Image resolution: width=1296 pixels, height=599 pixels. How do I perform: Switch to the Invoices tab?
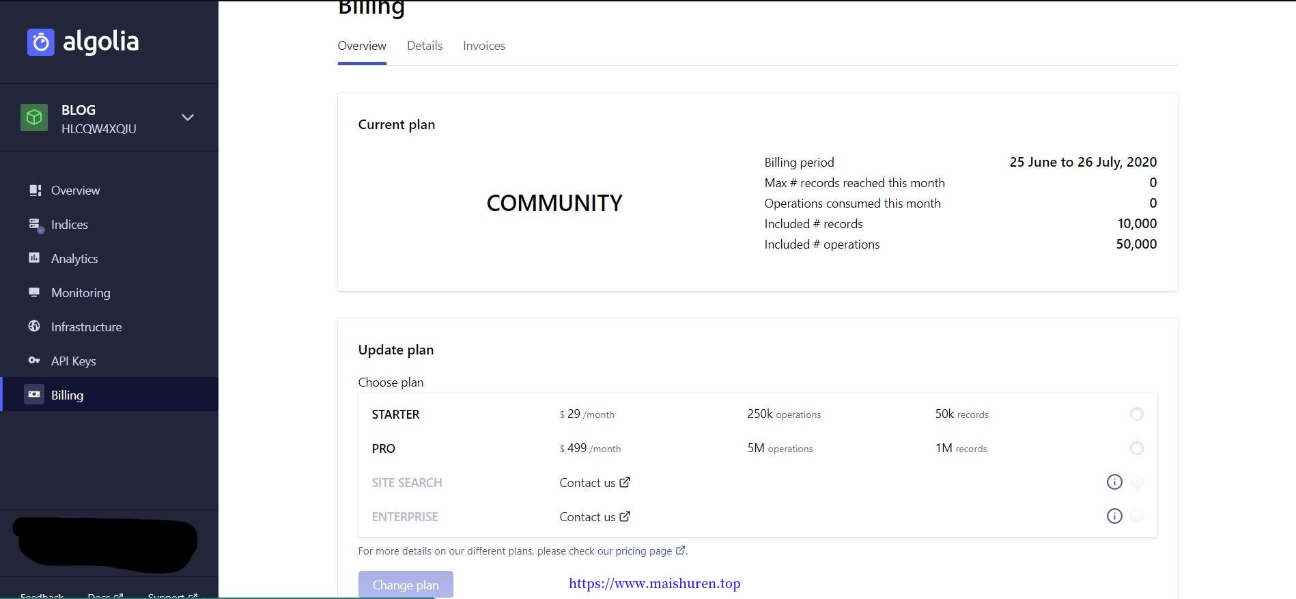pyautogui.click(x=484, y=46)
